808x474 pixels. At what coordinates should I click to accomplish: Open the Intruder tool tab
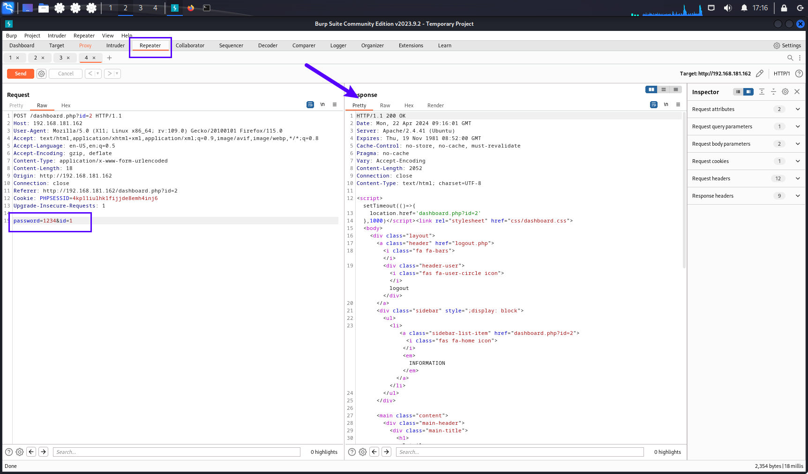pos(115,45)
